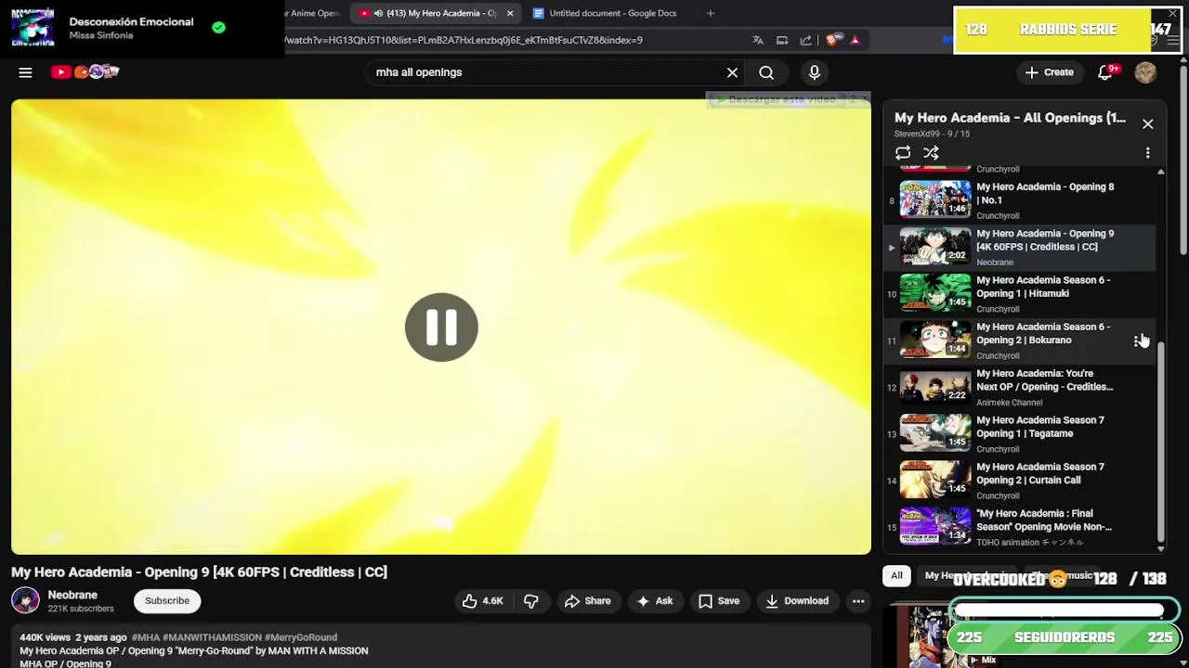Open a new browser tab
This screenshot has width=1189, height=668.
click(x=711, y=13)
